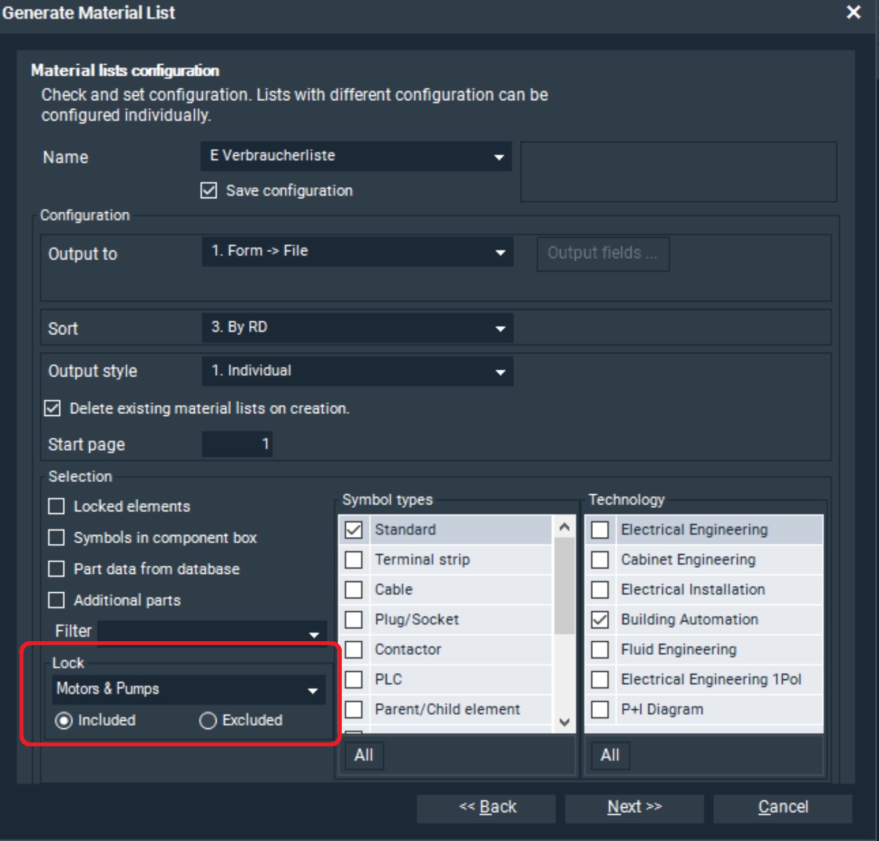Uncheck the Building Automation technology
This screenshot has height=841, width=879.
(600, 619)
